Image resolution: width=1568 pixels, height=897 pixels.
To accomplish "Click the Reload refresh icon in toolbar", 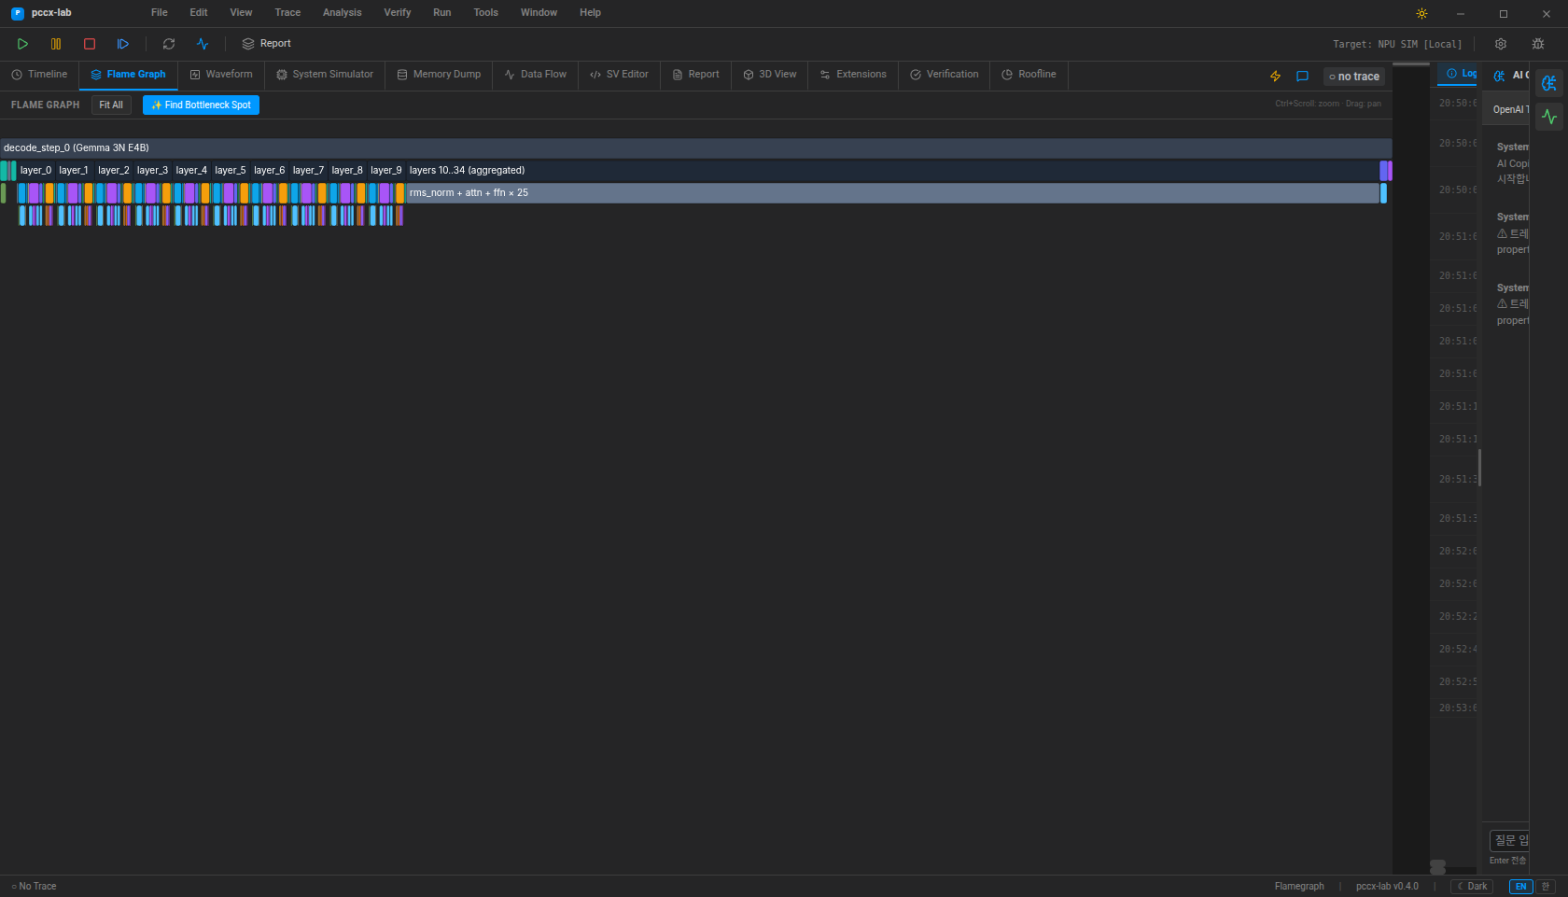I will pos(169,44).
